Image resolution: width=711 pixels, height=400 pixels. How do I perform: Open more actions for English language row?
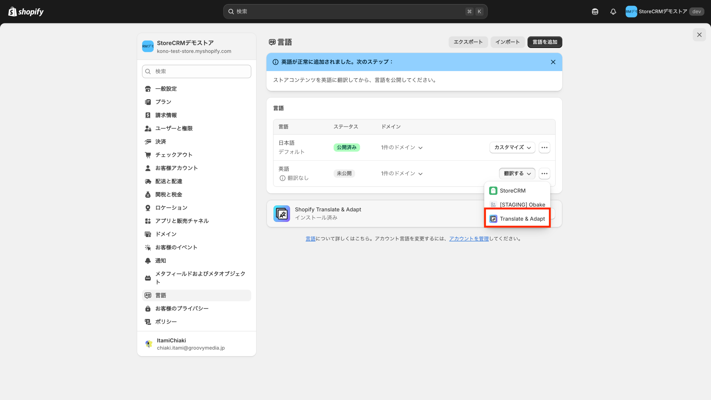544,174
